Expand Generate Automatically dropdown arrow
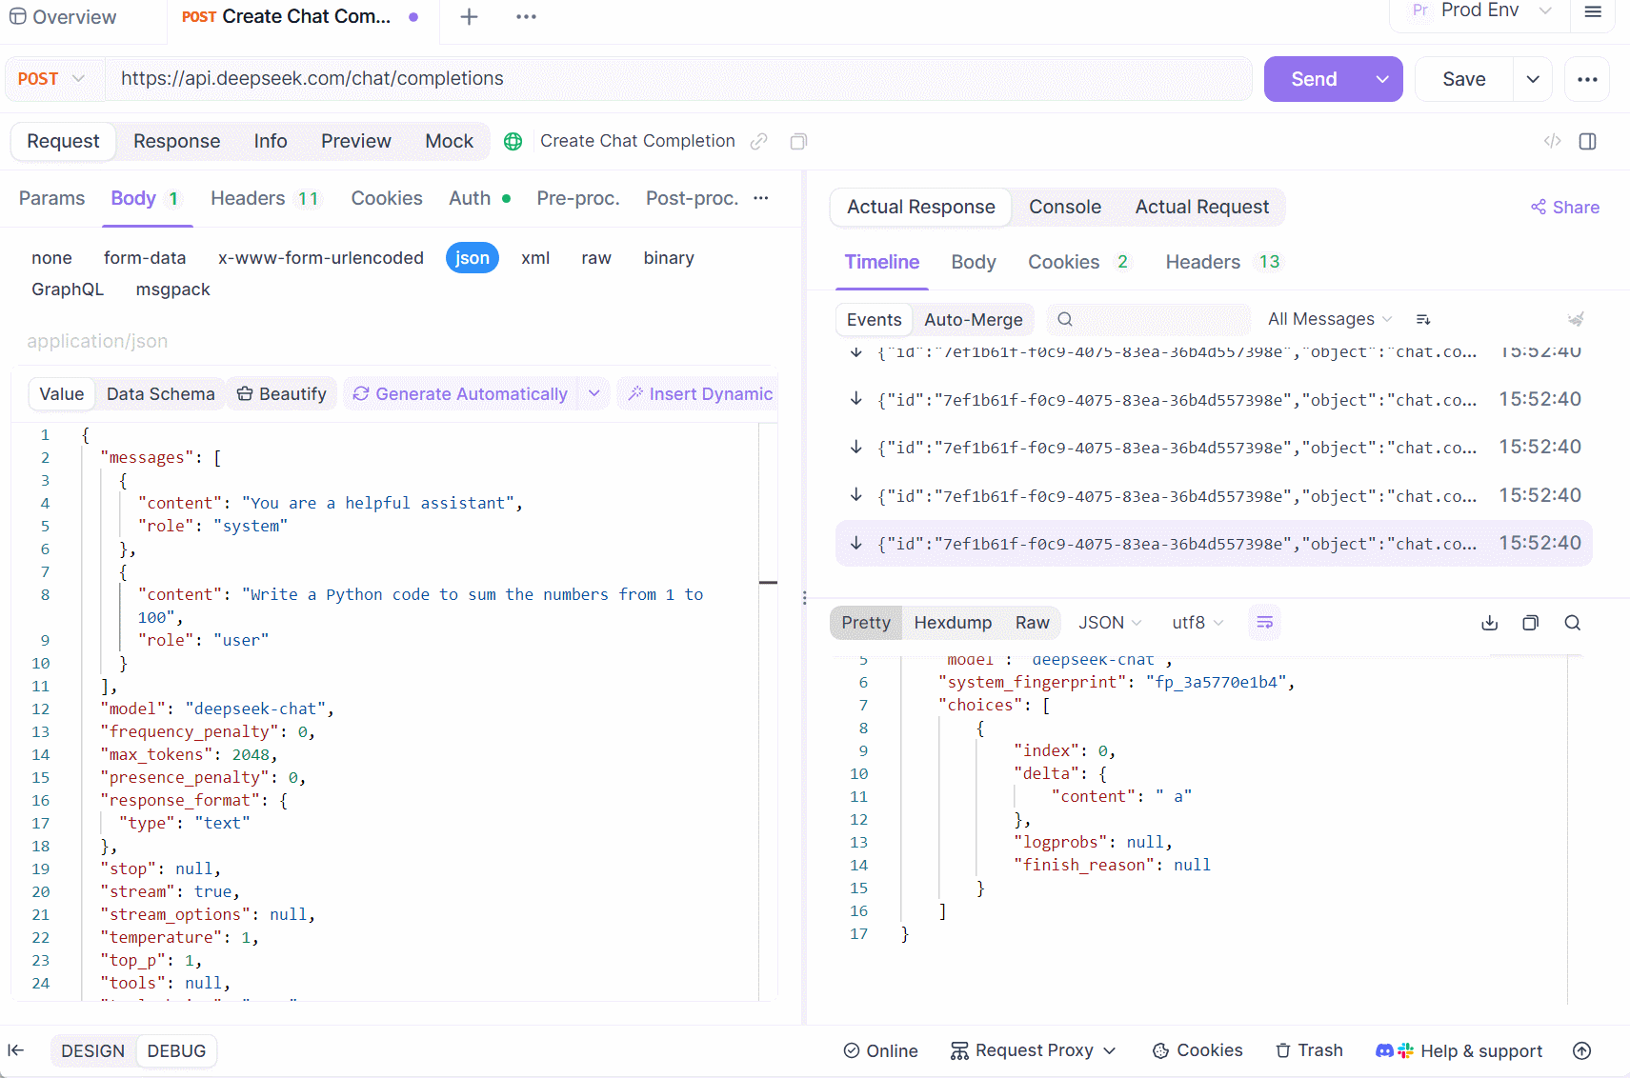 (x=594, y=393)
